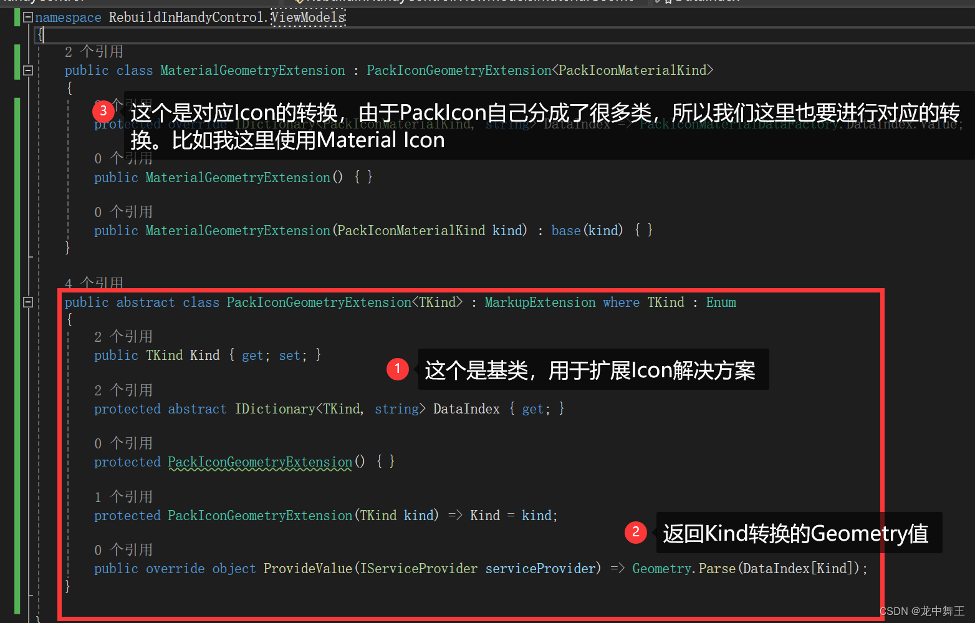Click 'ProvideValue' method name
Viewport: 975px width, 623px height.
point(308,569)
